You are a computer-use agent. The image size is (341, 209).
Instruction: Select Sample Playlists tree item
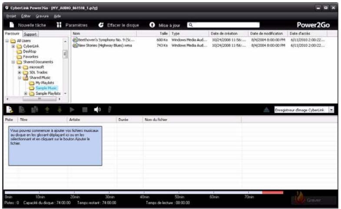(x=48, y=93)
